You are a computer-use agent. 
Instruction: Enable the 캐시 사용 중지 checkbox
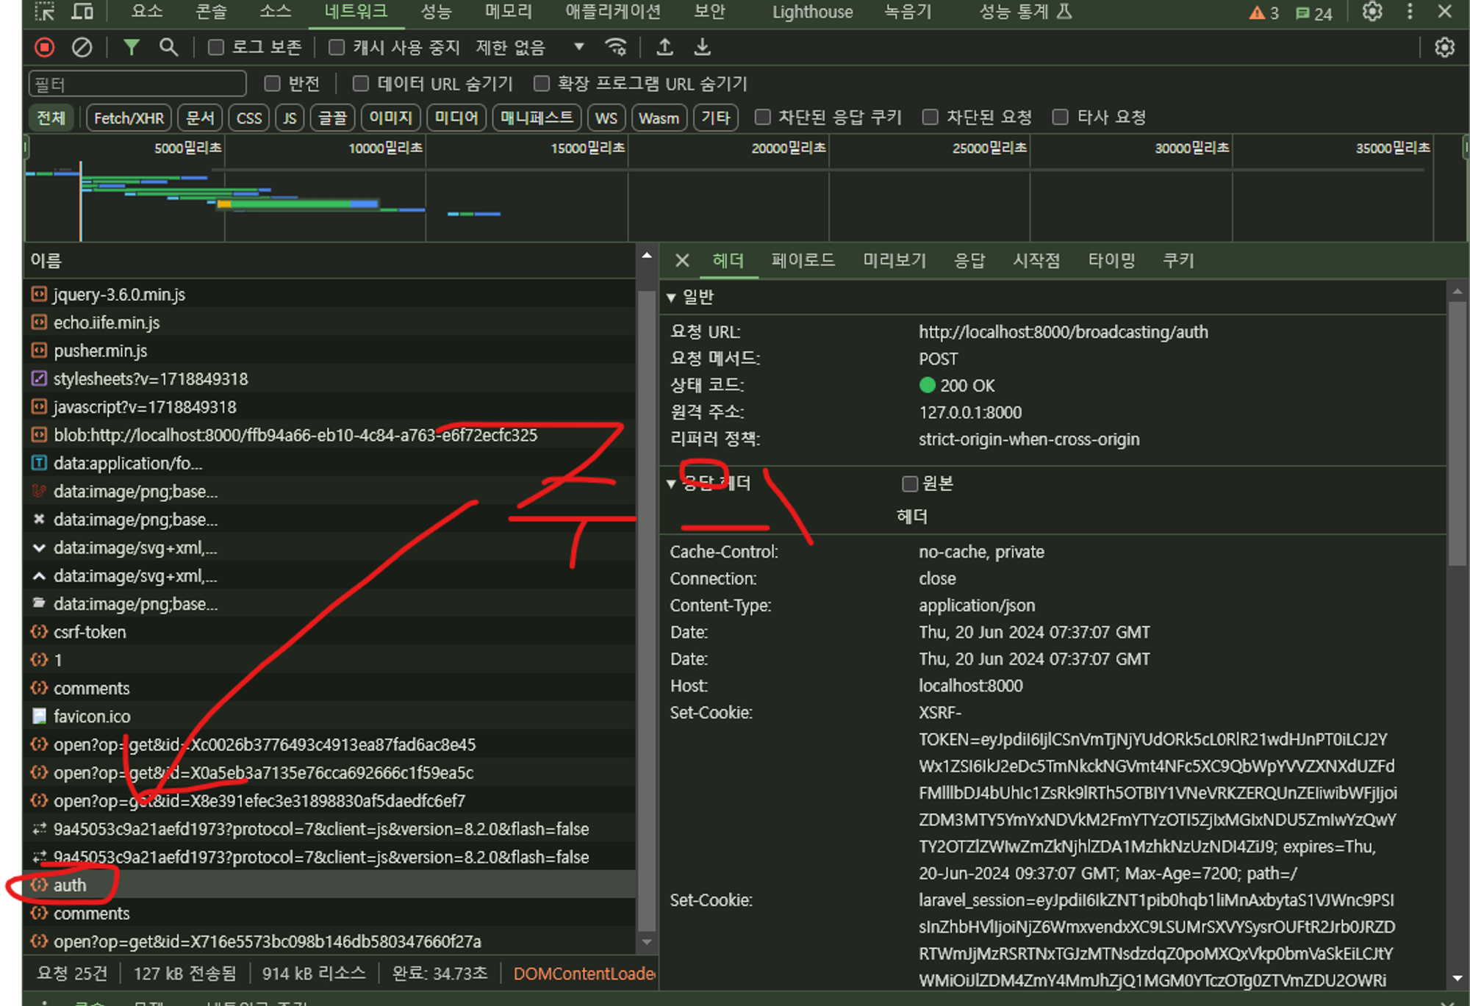coord(337,48)
